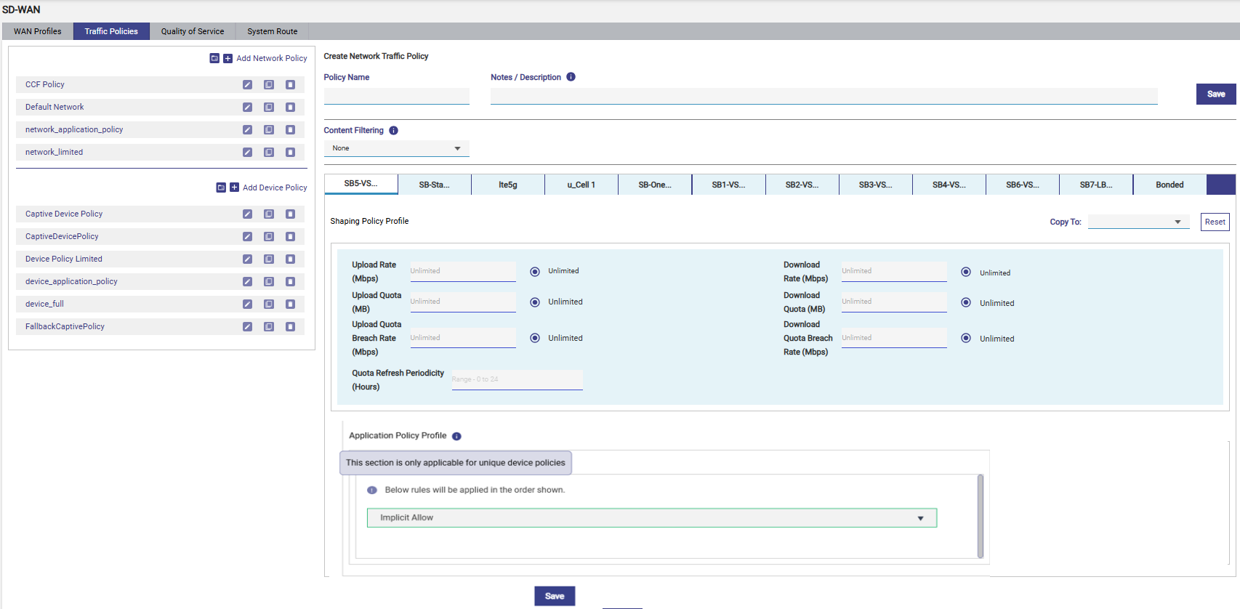The image size is (1240, 609).
Task: Click the info icon beside Notes / Description
Action: click(x=571, y=77)
